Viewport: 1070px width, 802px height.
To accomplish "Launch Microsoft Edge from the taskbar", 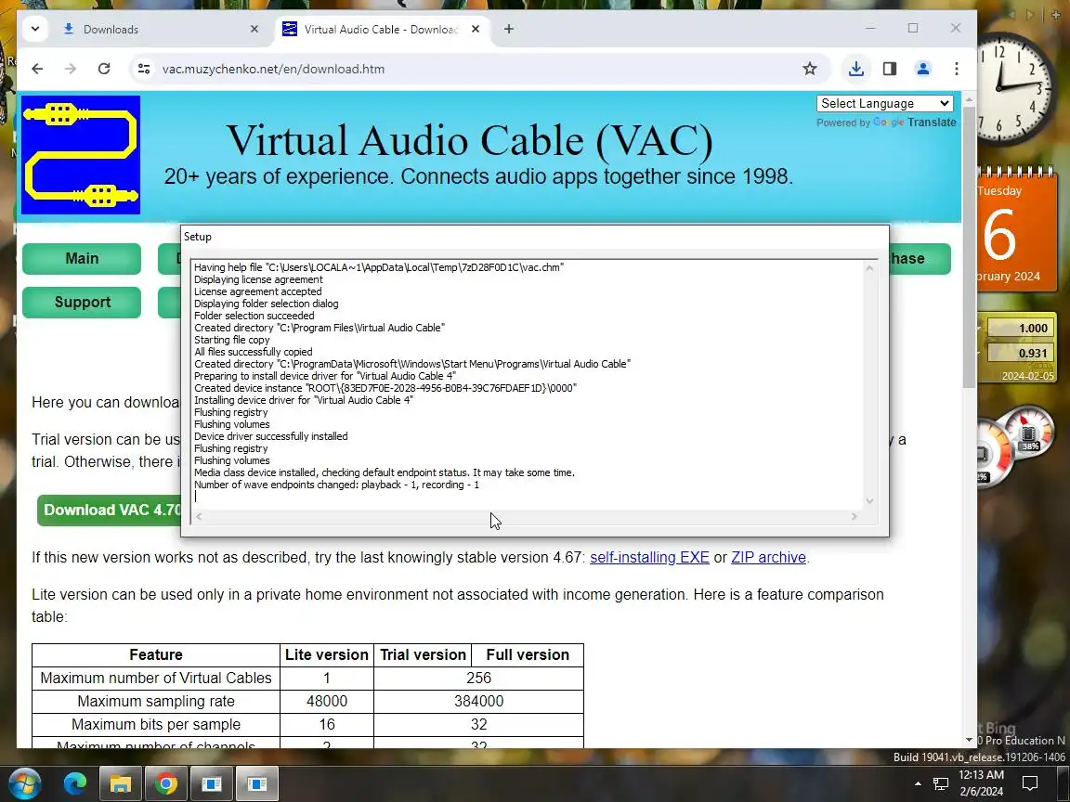I will (75, 783).
